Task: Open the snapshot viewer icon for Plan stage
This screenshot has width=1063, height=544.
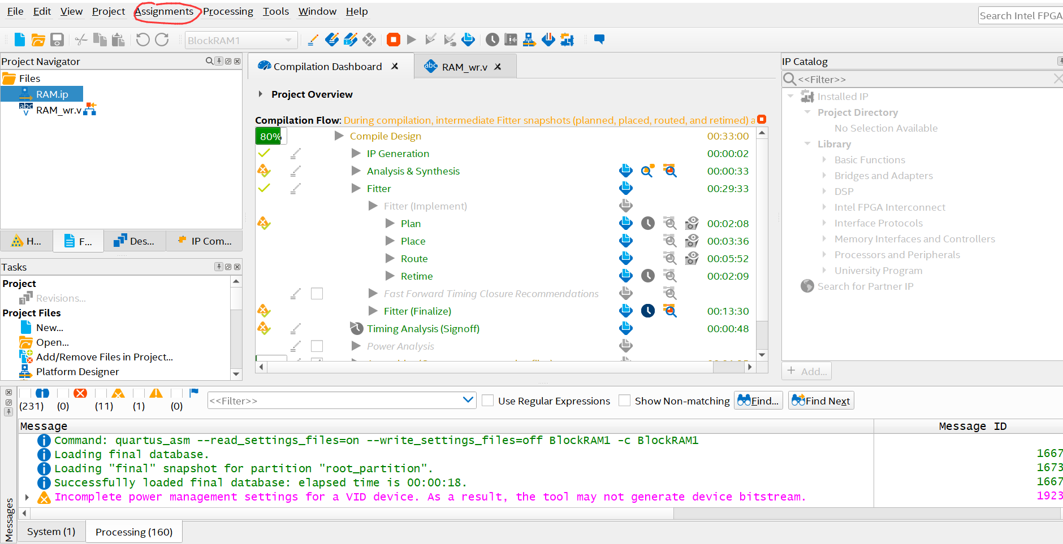Action: pos(692,223)
